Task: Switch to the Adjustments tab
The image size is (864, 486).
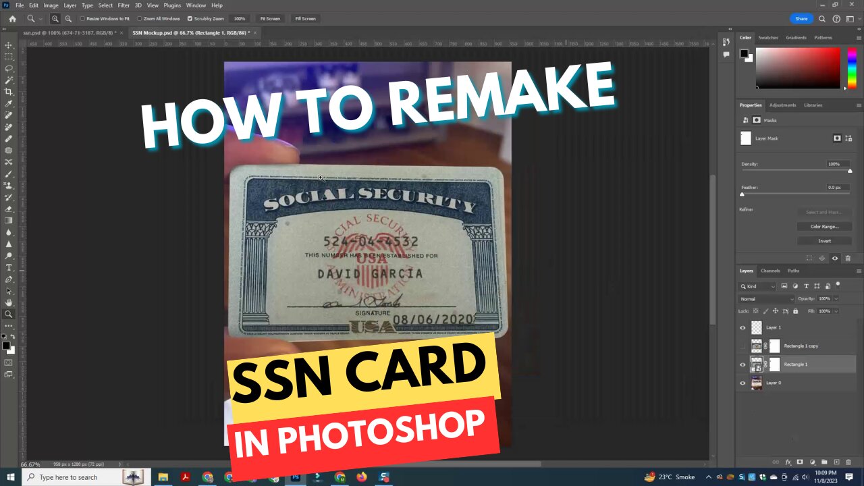Action: (x=783, y=105)
